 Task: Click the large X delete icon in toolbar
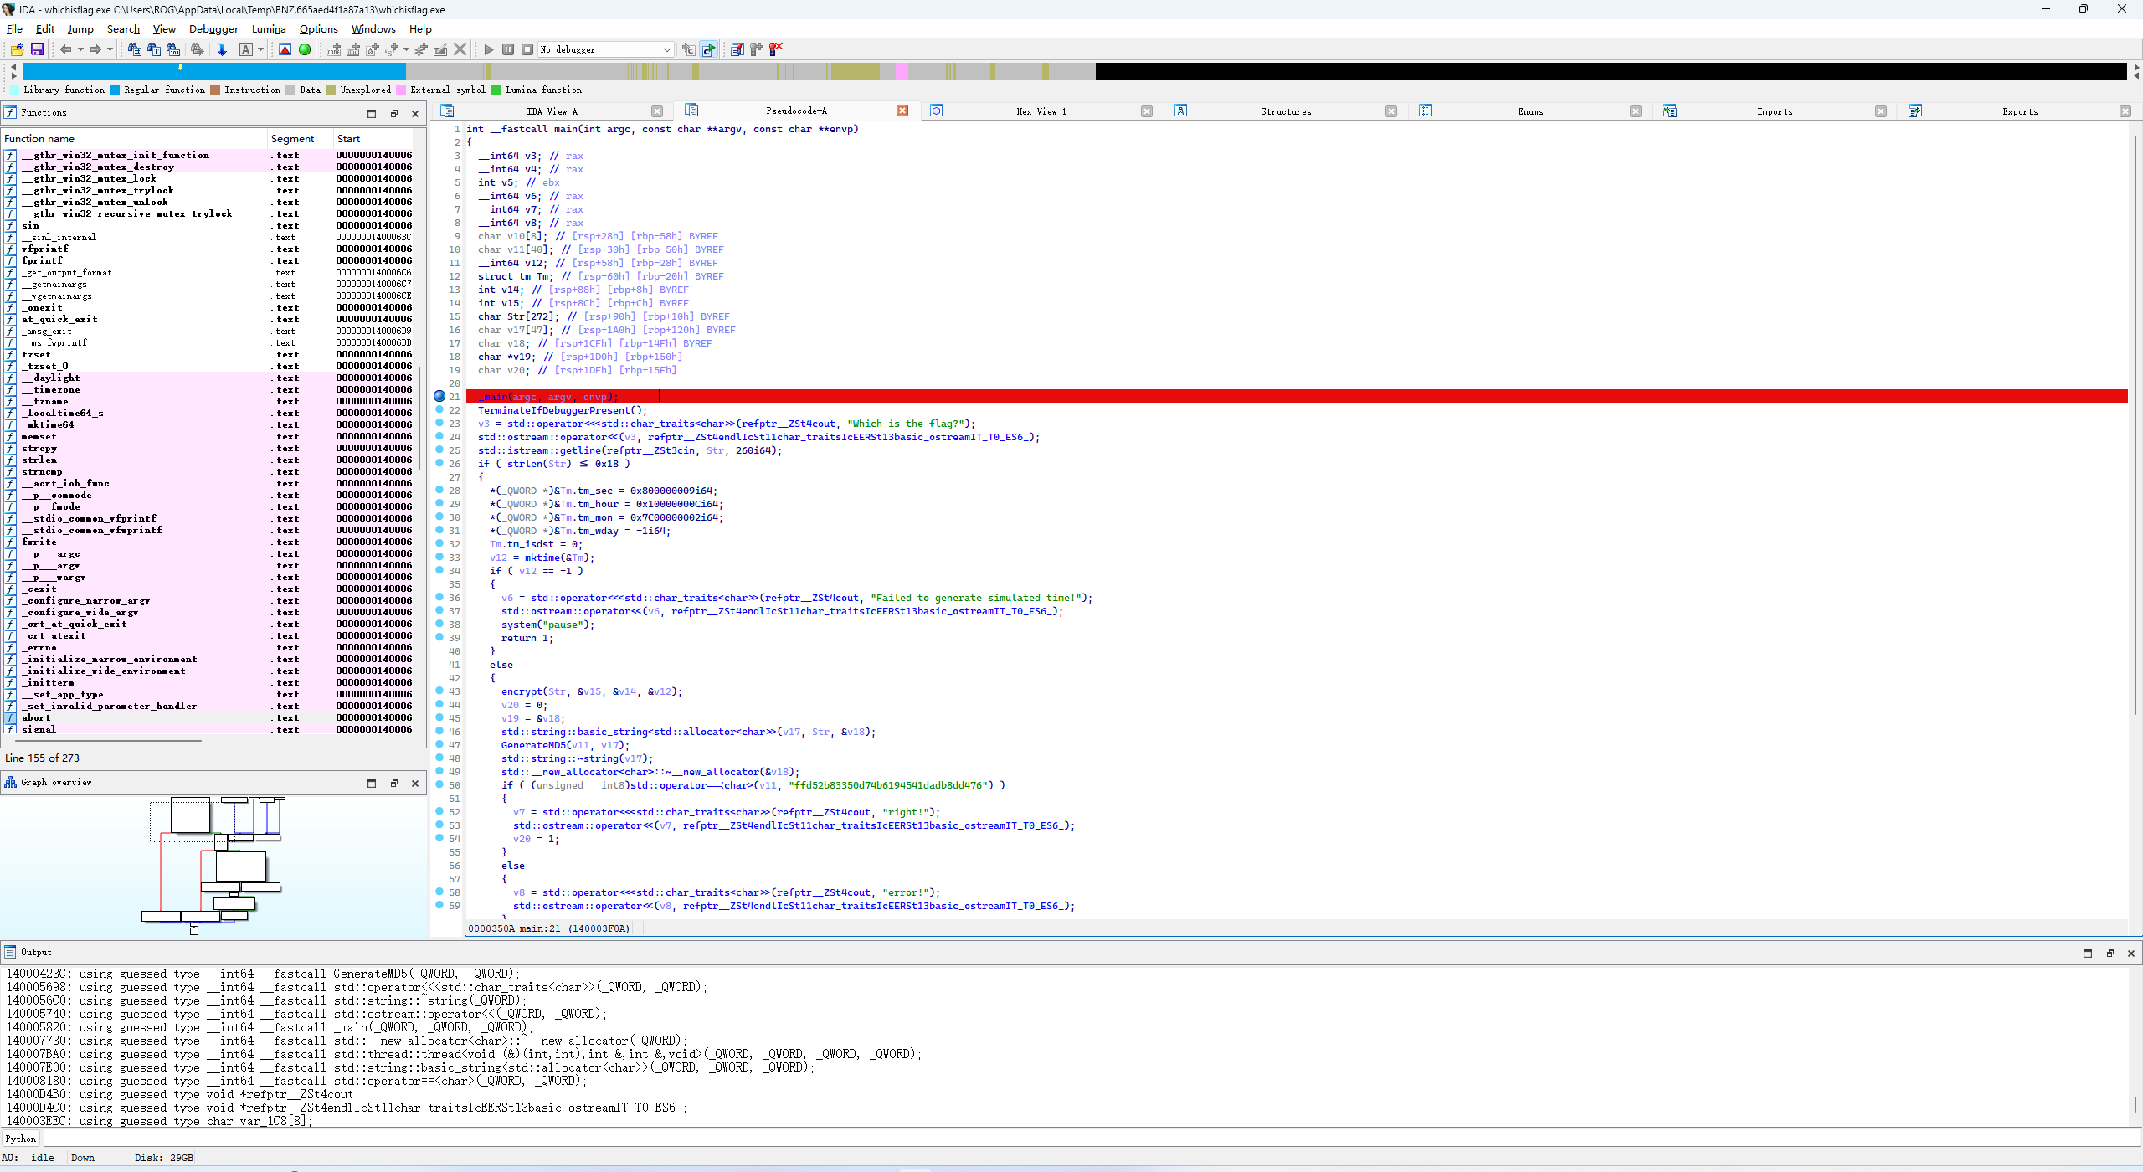point(460,49)
